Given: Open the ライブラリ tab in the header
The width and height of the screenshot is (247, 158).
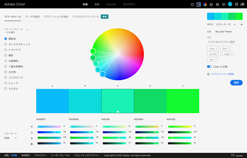Looking at the screenshot, I should pos(129,4).
